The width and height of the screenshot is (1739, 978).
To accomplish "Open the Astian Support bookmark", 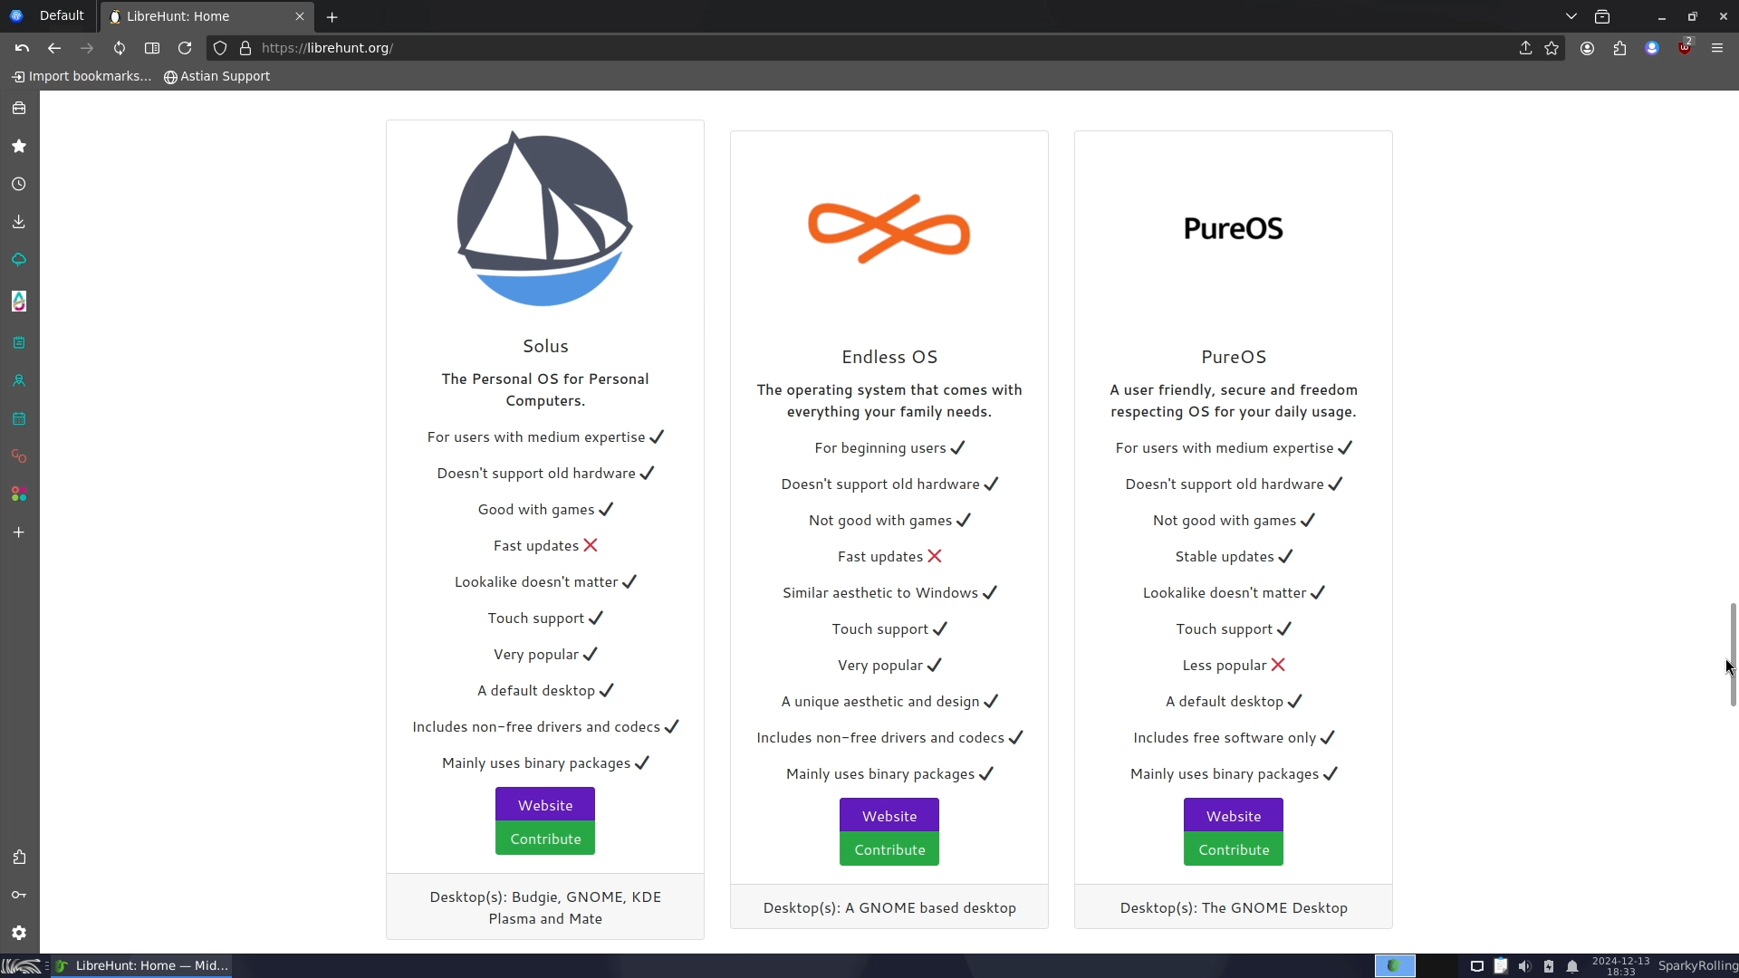I will coord(216,76).
